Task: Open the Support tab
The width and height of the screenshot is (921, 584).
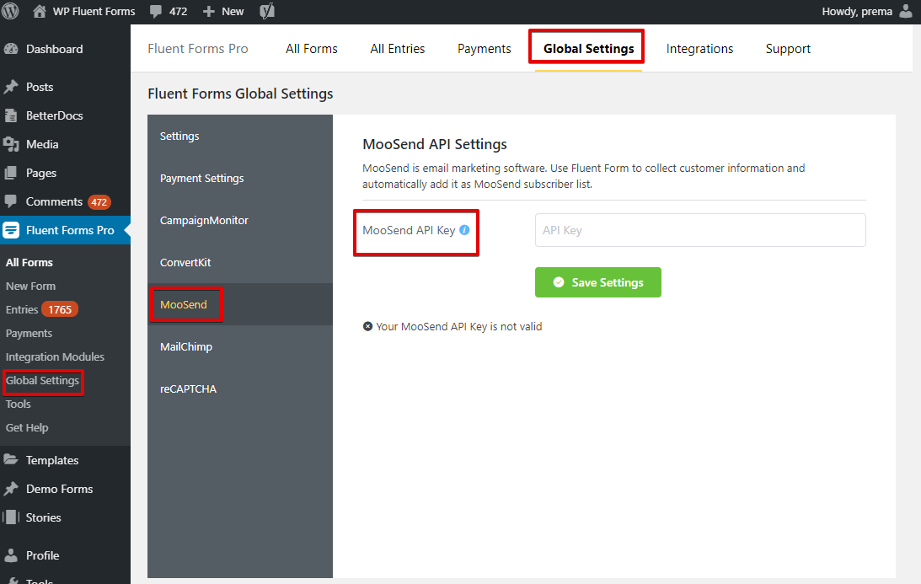Action: [788, 49]
